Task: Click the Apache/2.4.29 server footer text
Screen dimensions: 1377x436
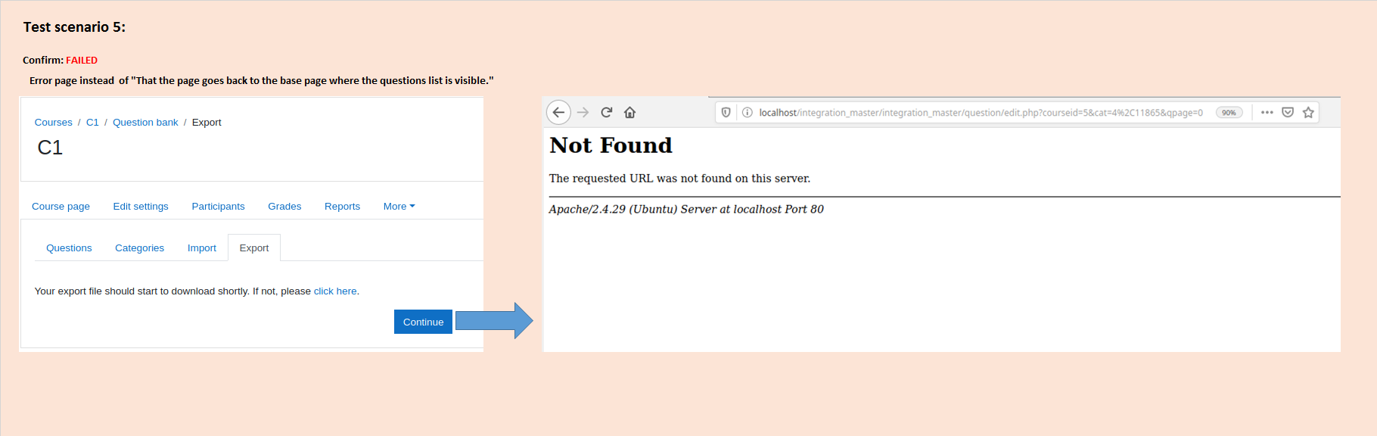Action: 686,209
